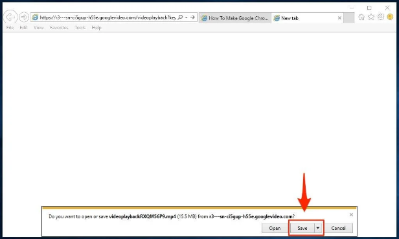Image resolution: width=399 pixels, height=239 pixels.
Task: Close the Internet Explorer window
Action: coord(387,8)
